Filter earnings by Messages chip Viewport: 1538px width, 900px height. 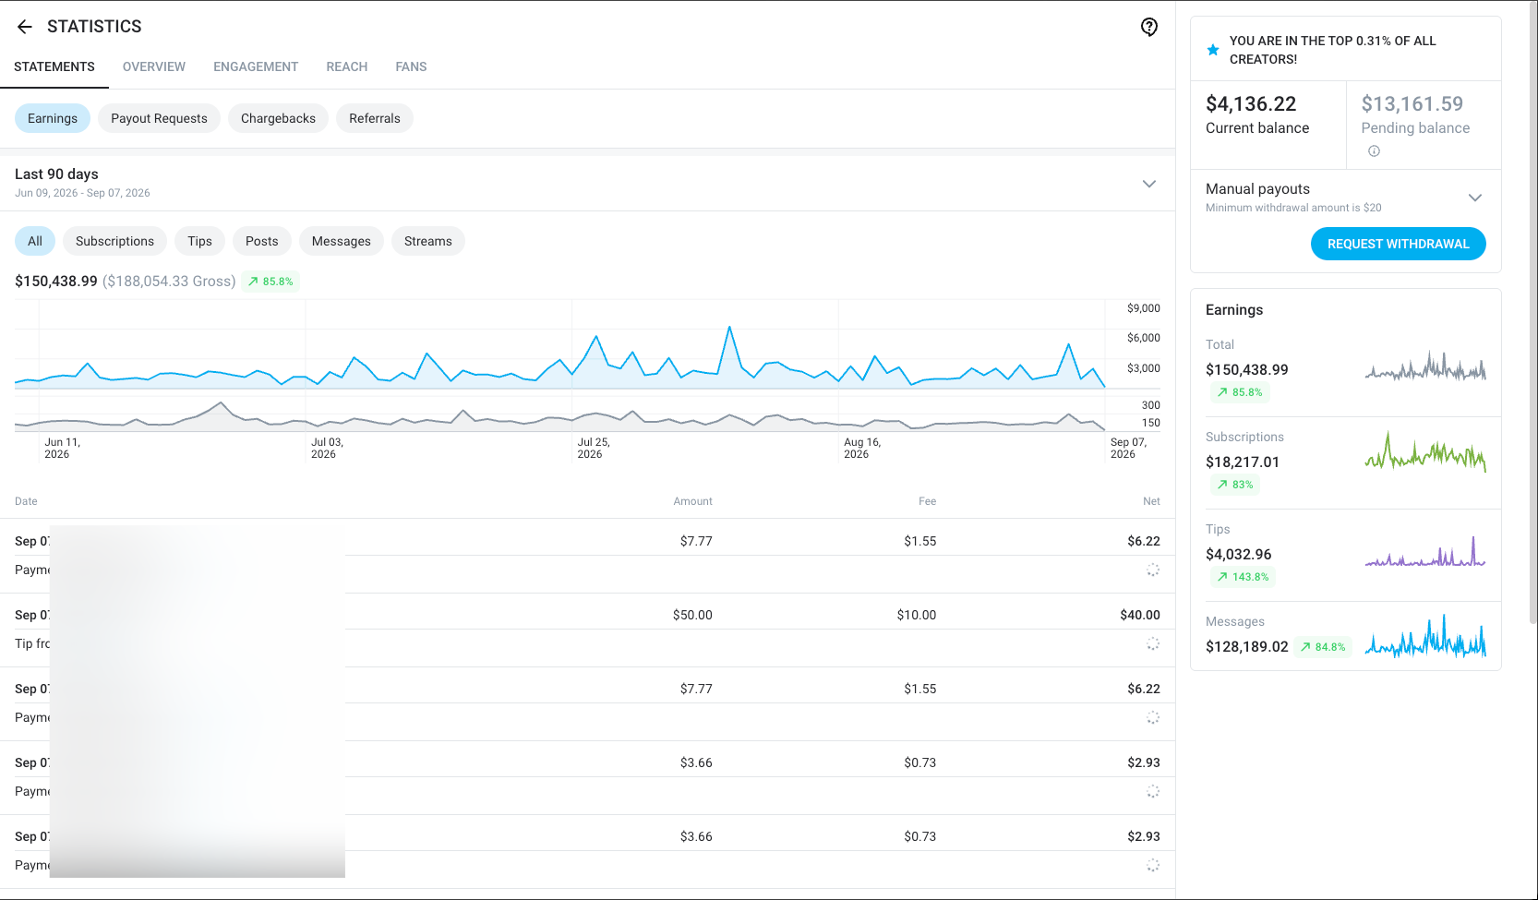click(342, 241)
